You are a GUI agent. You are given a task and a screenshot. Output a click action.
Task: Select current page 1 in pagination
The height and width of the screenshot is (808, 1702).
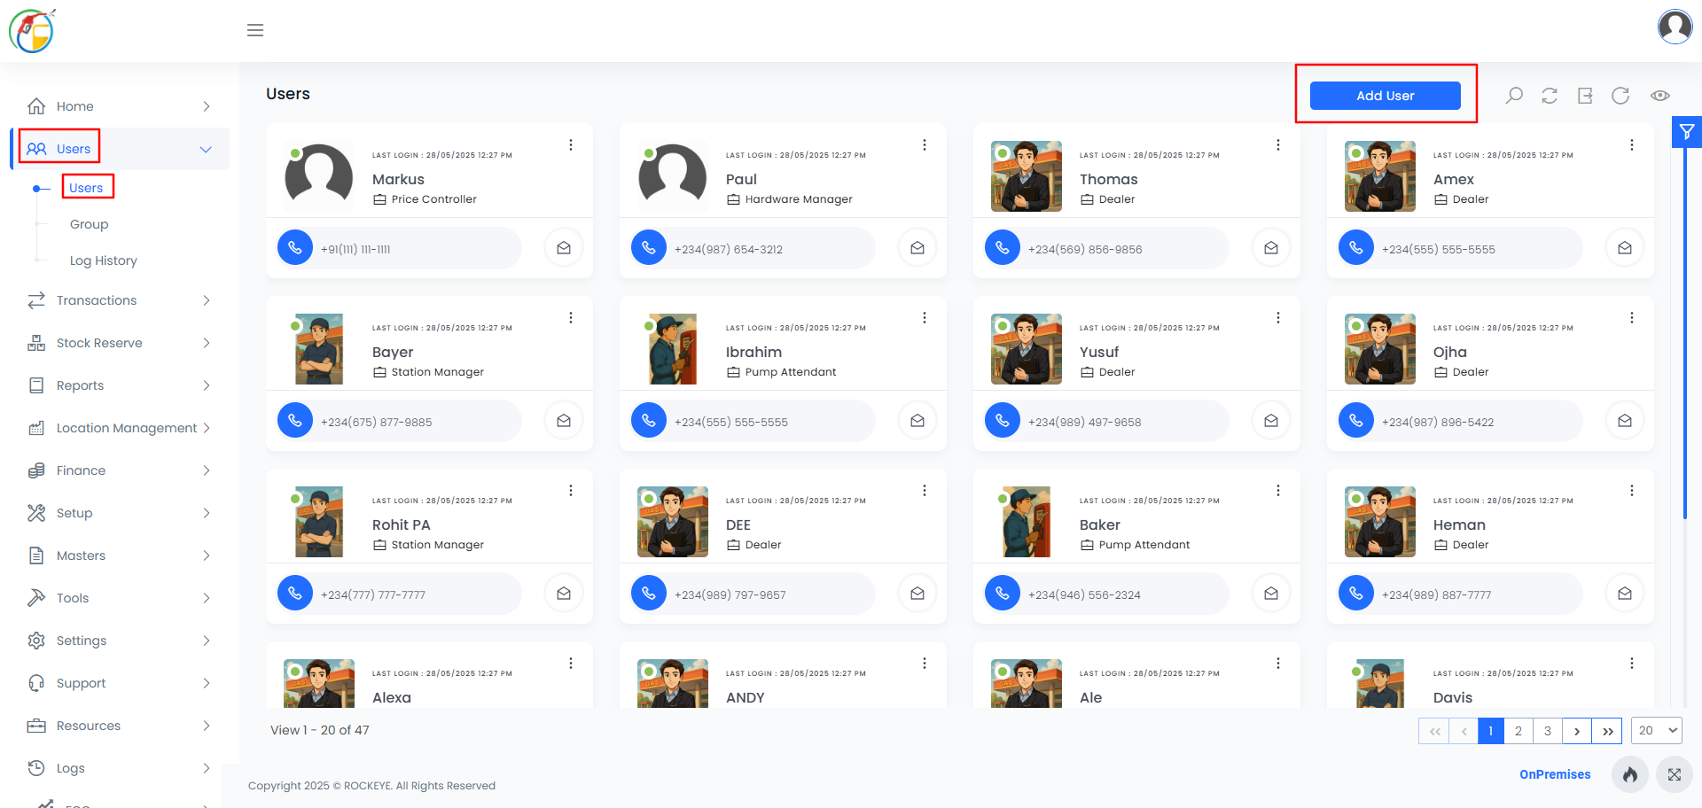click(x=1491, y=731)
